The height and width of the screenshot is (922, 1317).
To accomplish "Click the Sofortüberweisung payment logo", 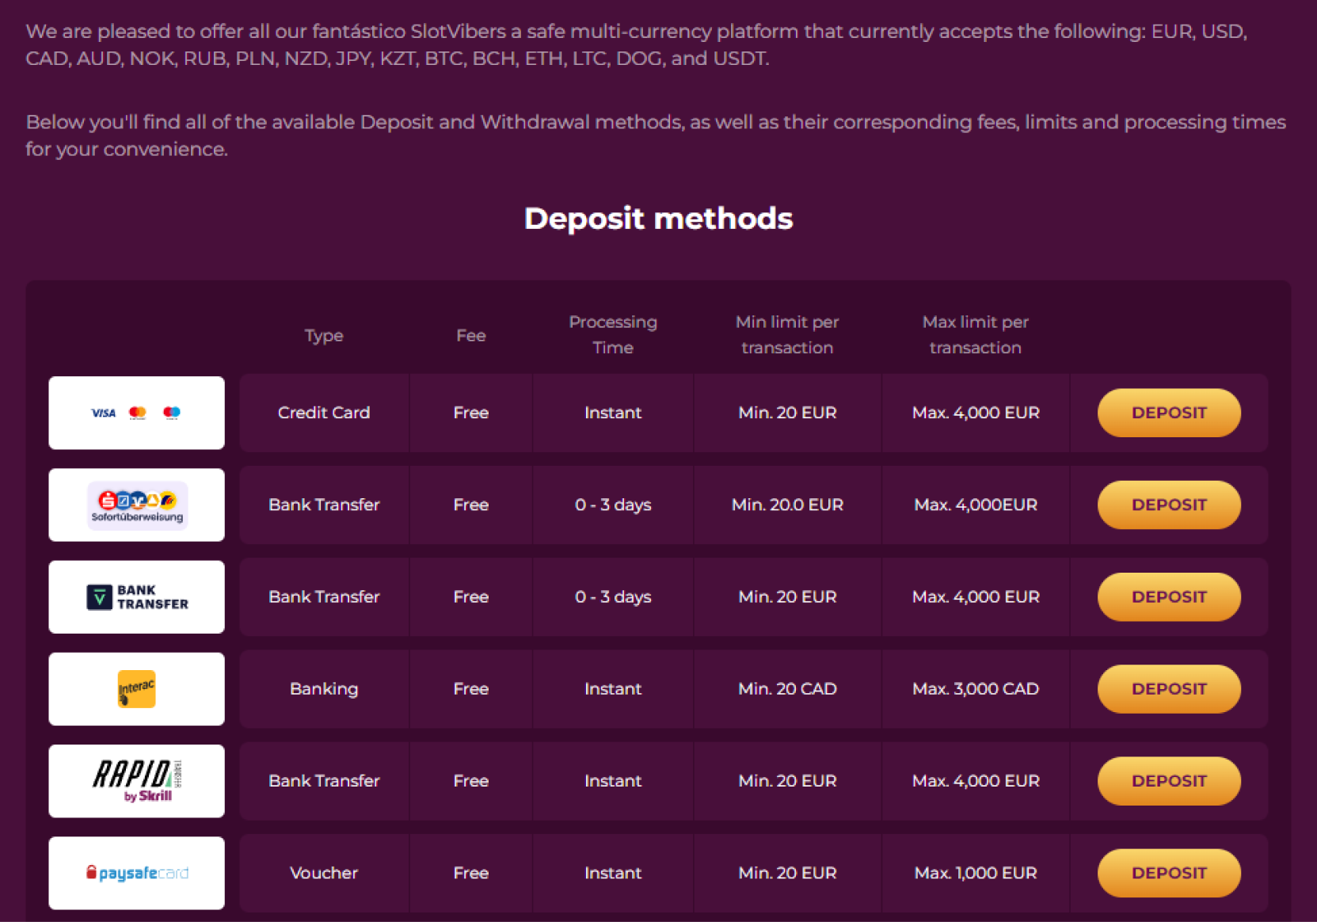I will click(136, 505).
